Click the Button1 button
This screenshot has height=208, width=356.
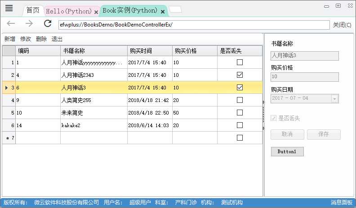(287, 152)
